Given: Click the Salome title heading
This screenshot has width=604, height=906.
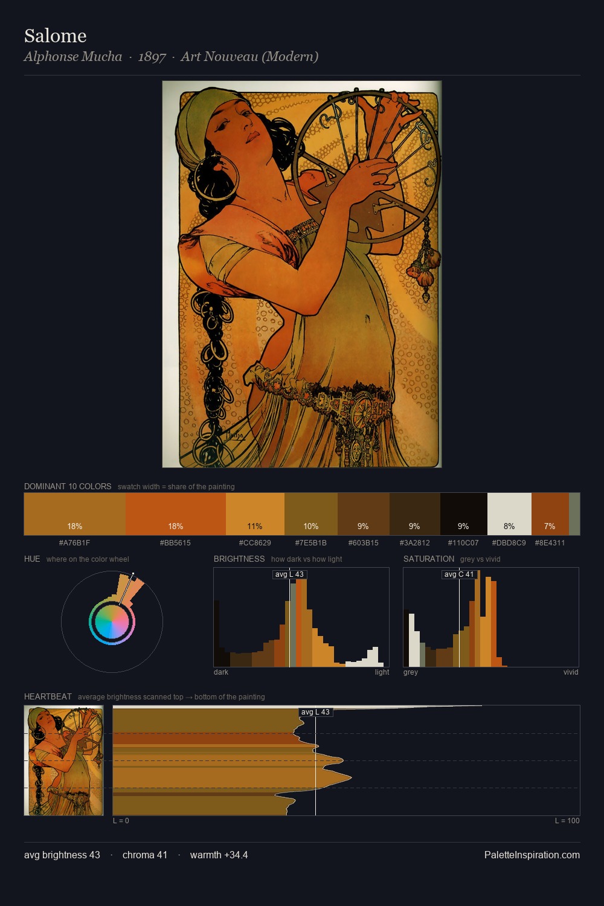Looking at the screenshot, I should pyautogui.click(x=56, y=36).
